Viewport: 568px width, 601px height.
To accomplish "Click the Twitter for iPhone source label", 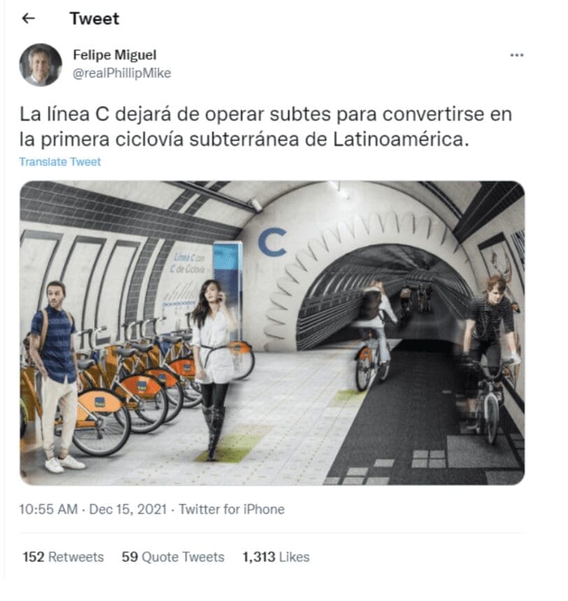I will coord(232,509).
